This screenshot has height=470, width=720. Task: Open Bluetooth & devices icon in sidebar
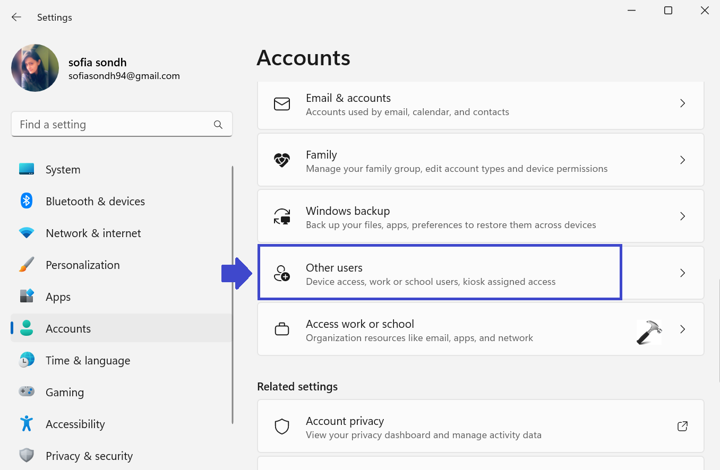[27, 201]
